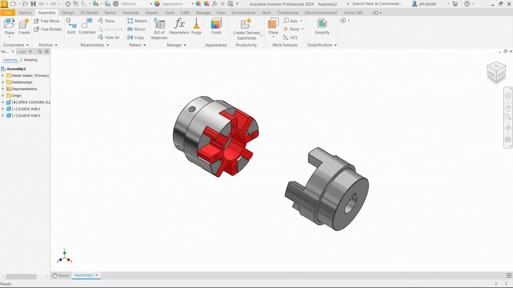
Task: Click Create Derived Substitutes
Action: coord(246,29)
